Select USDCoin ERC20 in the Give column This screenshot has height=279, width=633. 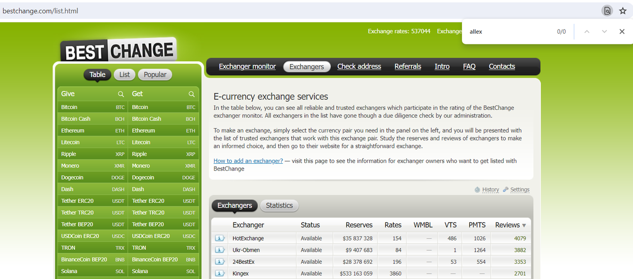point(93,236)
